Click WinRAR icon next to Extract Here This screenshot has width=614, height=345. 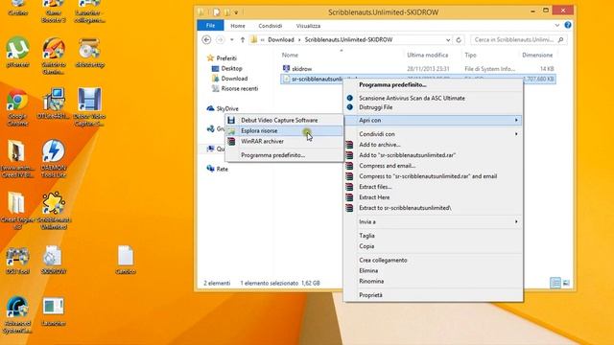[349, 197]
